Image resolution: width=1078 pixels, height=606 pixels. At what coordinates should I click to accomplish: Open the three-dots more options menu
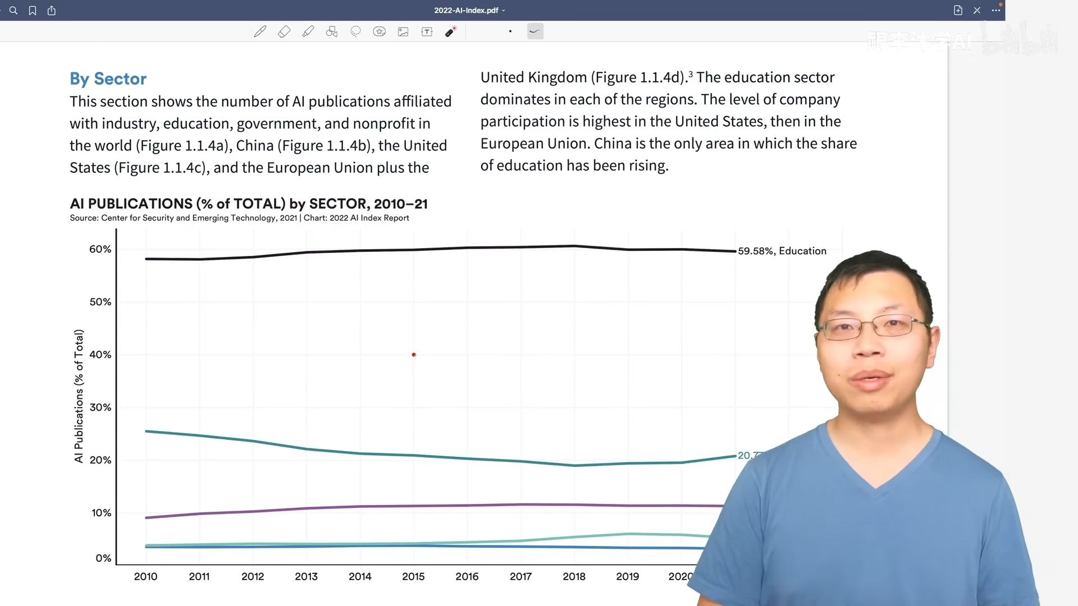[x=996, y=10]
